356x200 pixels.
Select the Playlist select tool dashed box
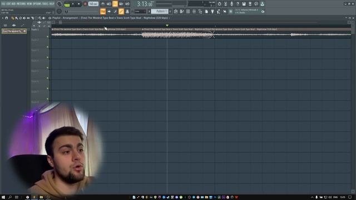(x=36, y=18)
